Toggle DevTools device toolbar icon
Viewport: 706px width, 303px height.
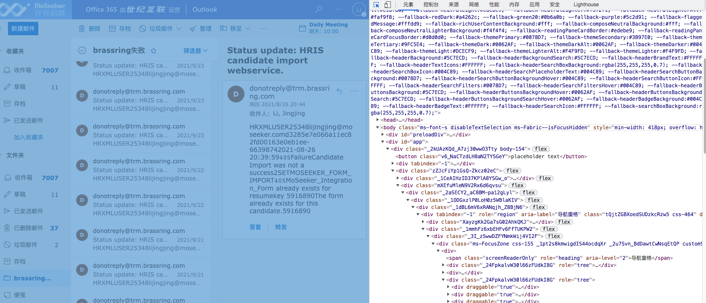(388, 5)
